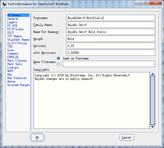Open the TeX section in the sidebar
Image resolution: width=164 pixels, height=148 pixels.
click(10, 46)
